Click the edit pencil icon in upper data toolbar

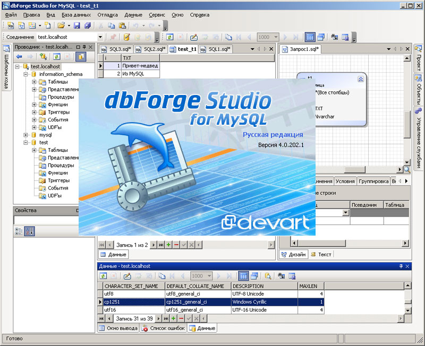point(194,37)
